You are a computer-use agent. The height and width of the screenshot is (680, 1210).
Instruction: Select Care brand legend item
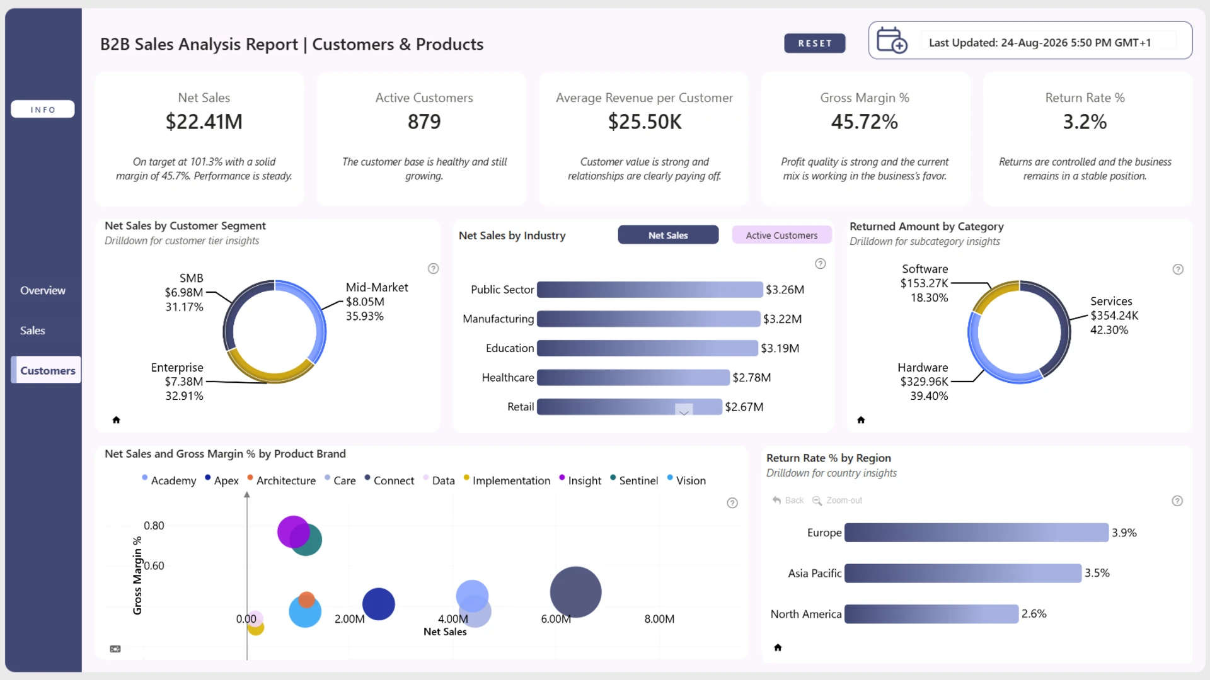pyautogui.click(x=340, y=480)
